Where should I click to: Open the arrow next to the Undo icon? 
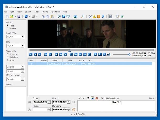30,16
